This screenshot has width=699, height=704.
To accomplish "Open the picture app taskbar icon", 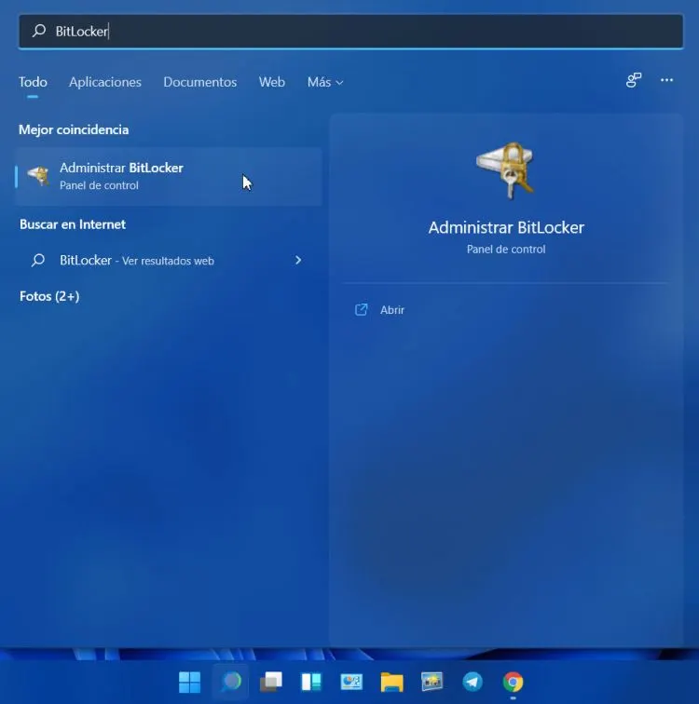I will tap(432, 682).
